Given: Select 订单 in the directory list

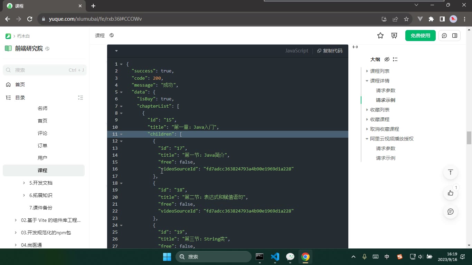Looking at the screenshot, I should point(43,146).
